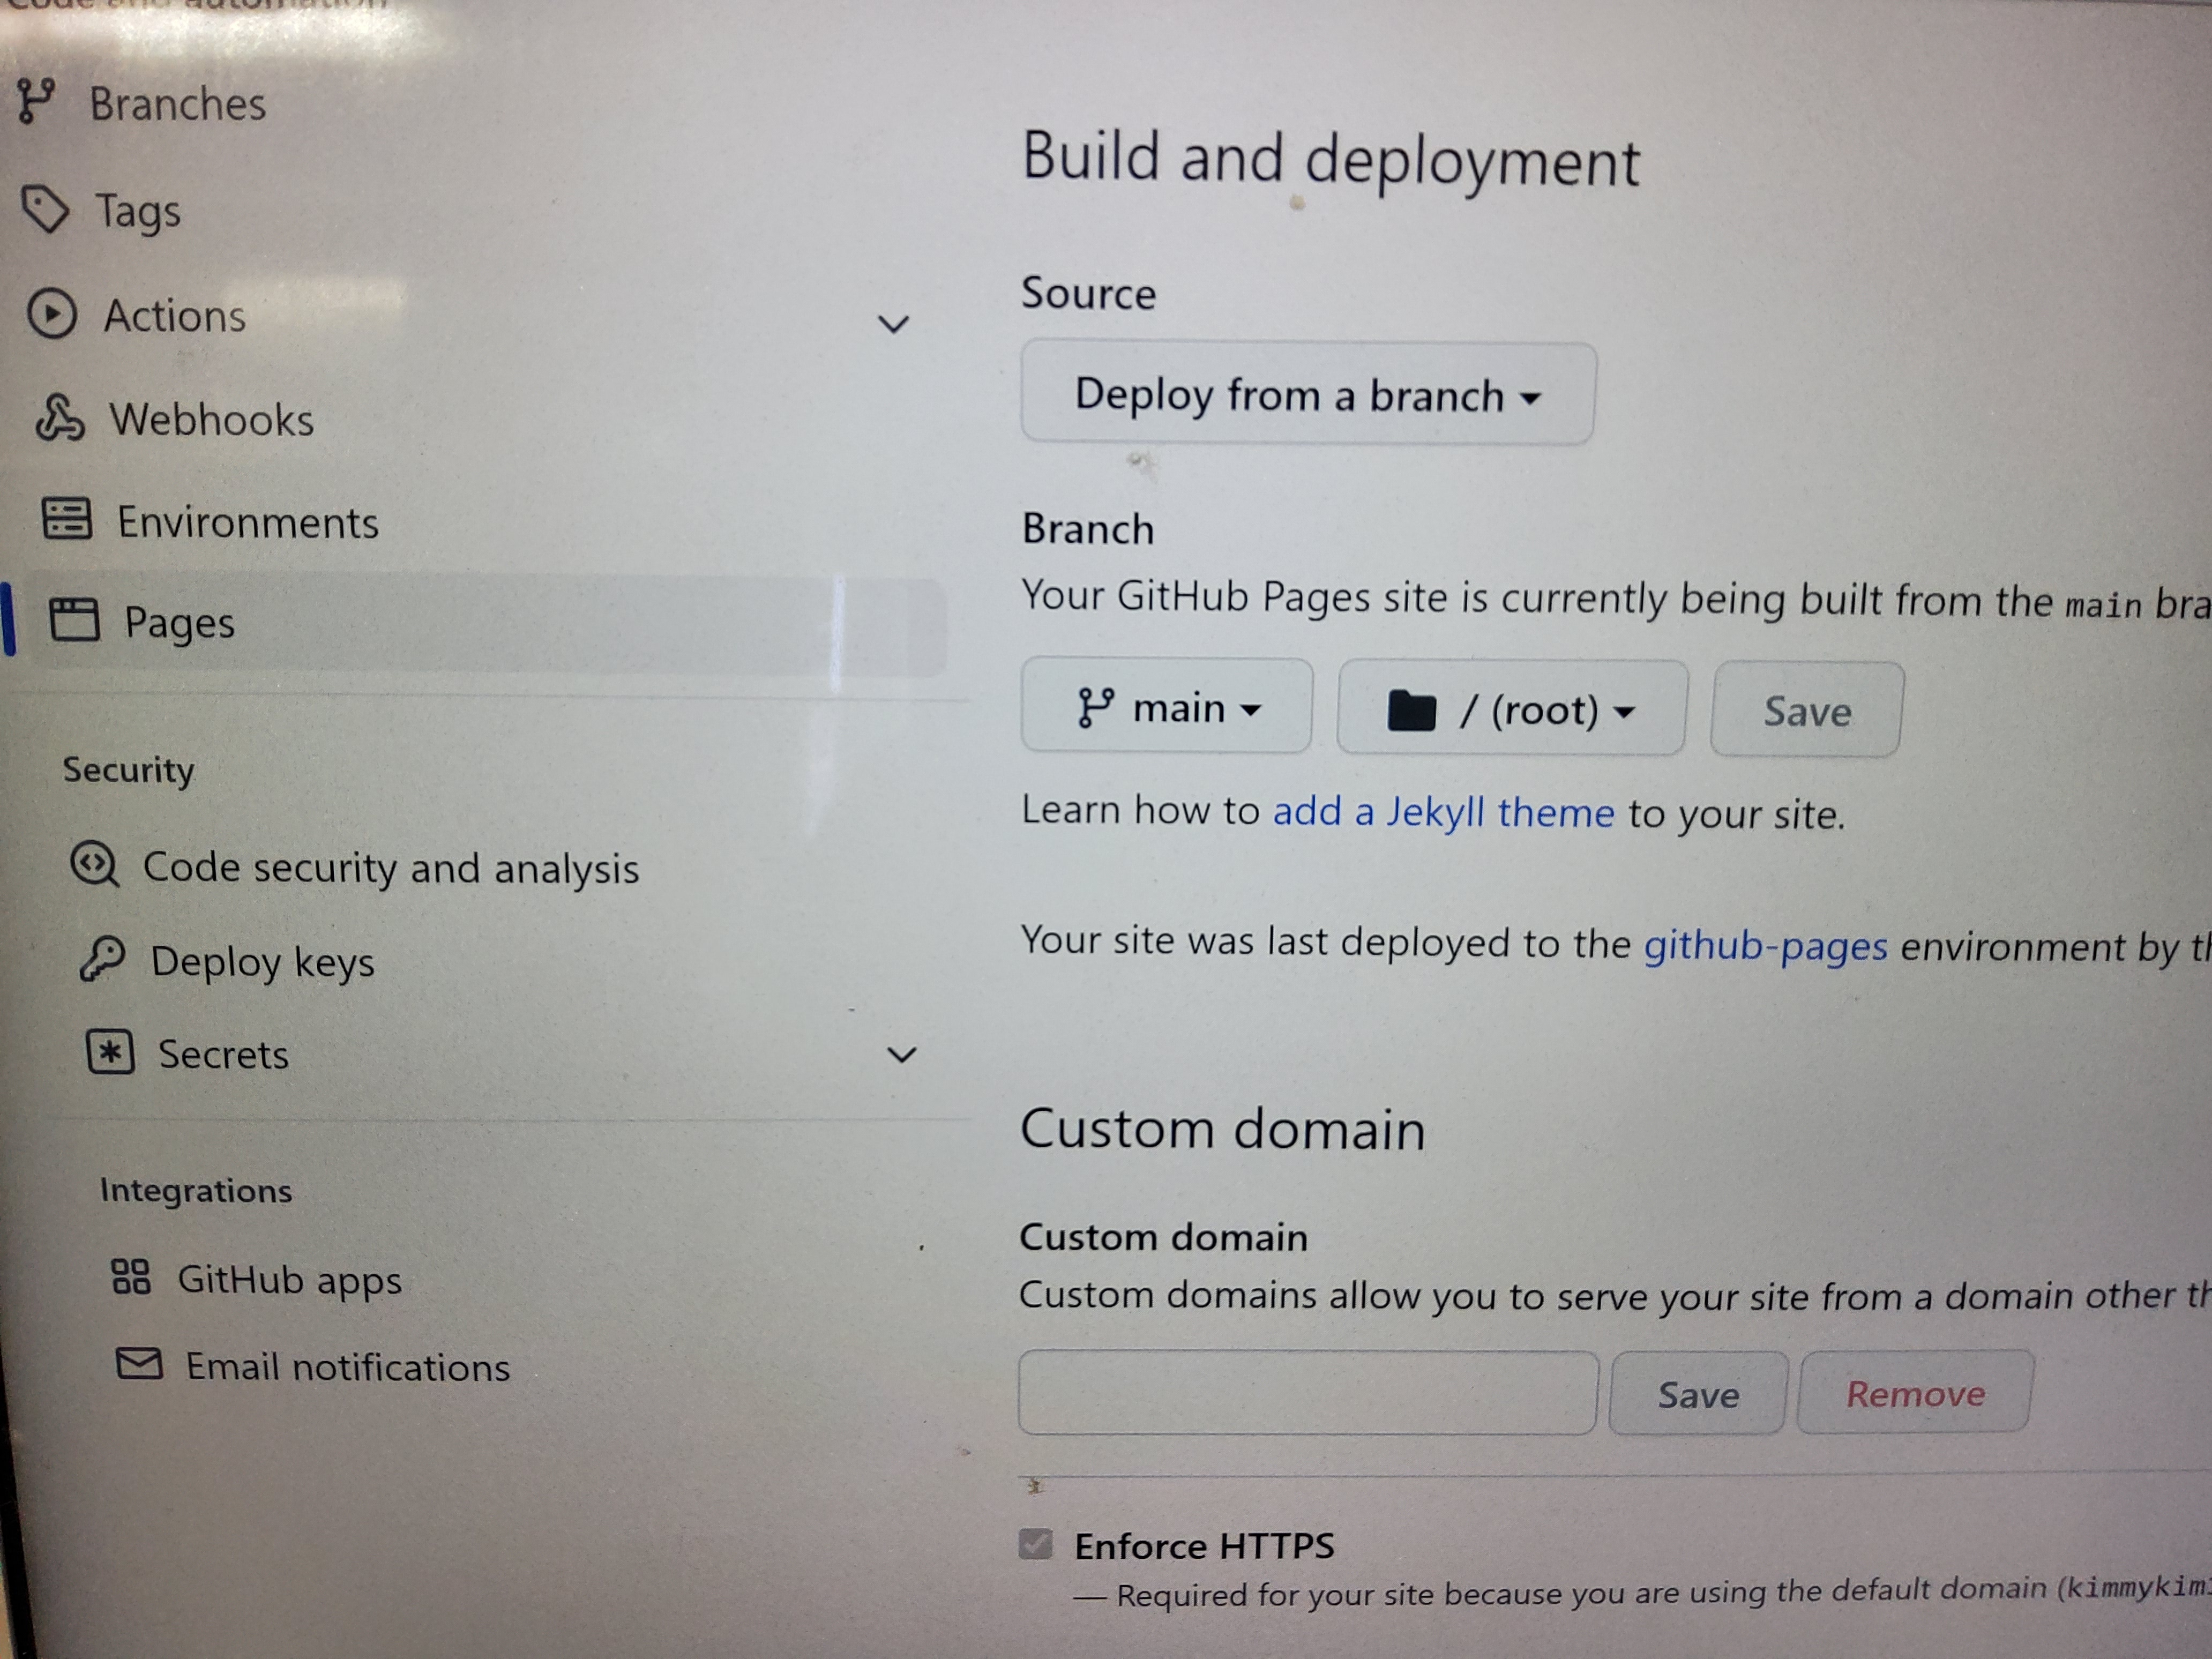Click the Enforce HTTPS label text
Viewport: 2212px width, 1659px height.
tap(1204, 1546)
